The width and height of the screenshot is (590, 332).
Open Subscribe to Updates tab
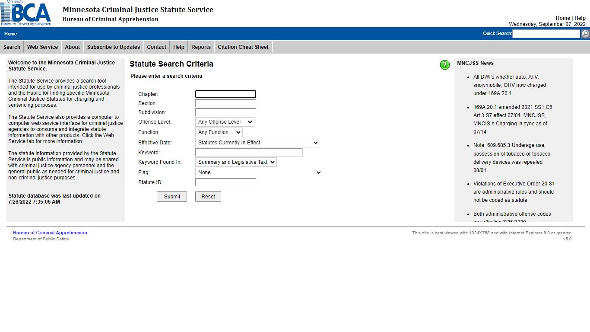(x=114, y=47)
